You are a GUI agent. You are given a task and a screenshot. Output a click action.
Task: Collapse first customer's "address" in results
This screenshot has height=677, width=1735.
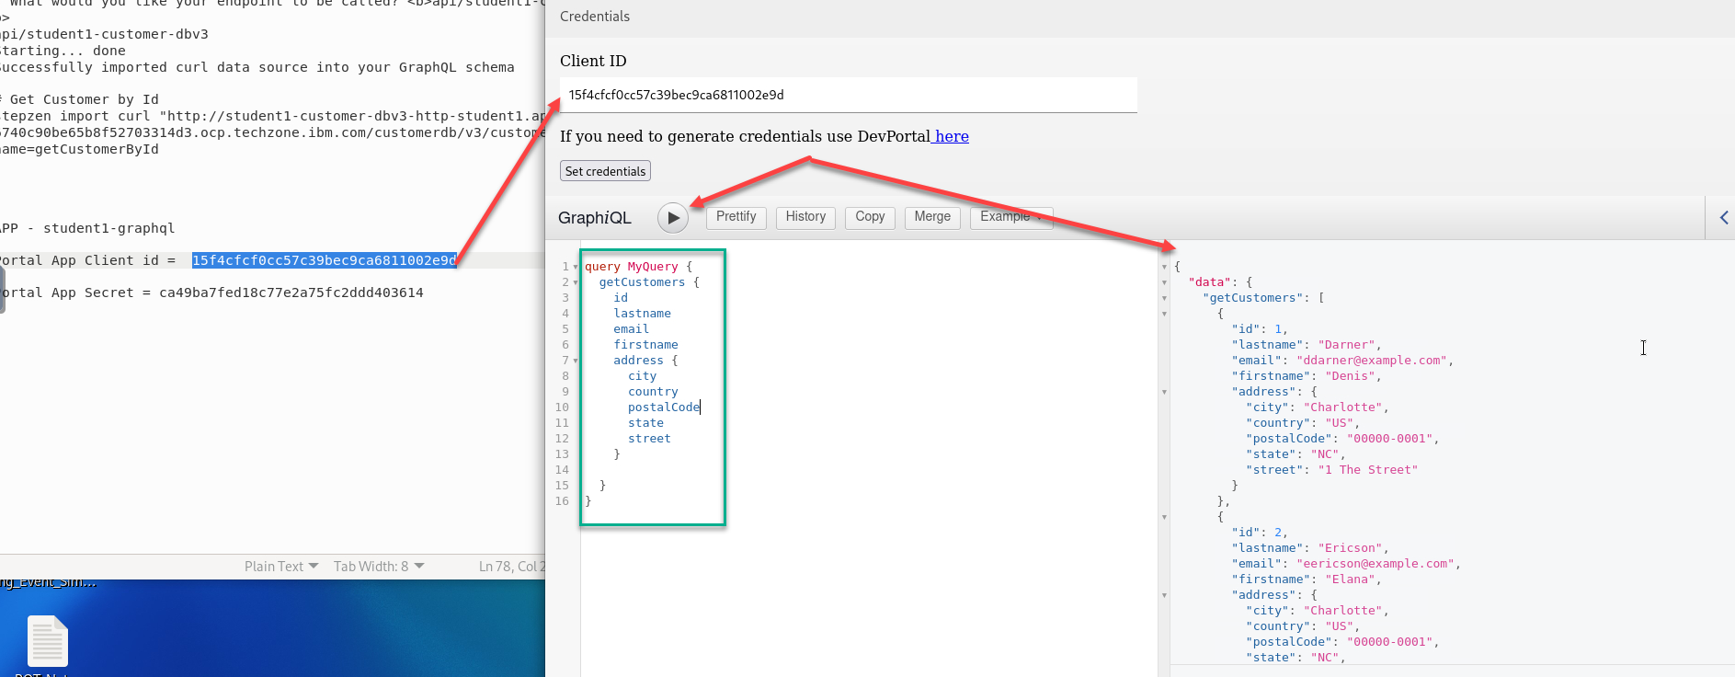1164,392
